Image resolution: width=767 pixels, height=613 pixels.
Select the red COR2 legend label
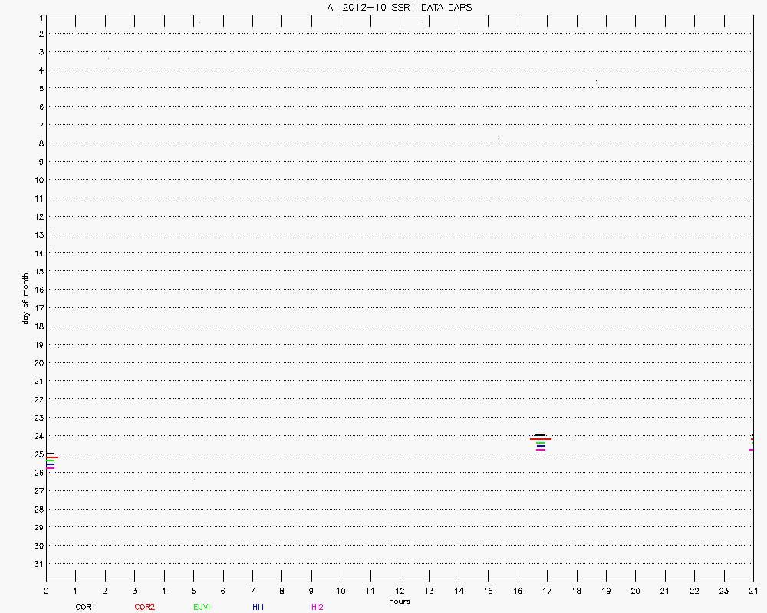click(144, 607)
